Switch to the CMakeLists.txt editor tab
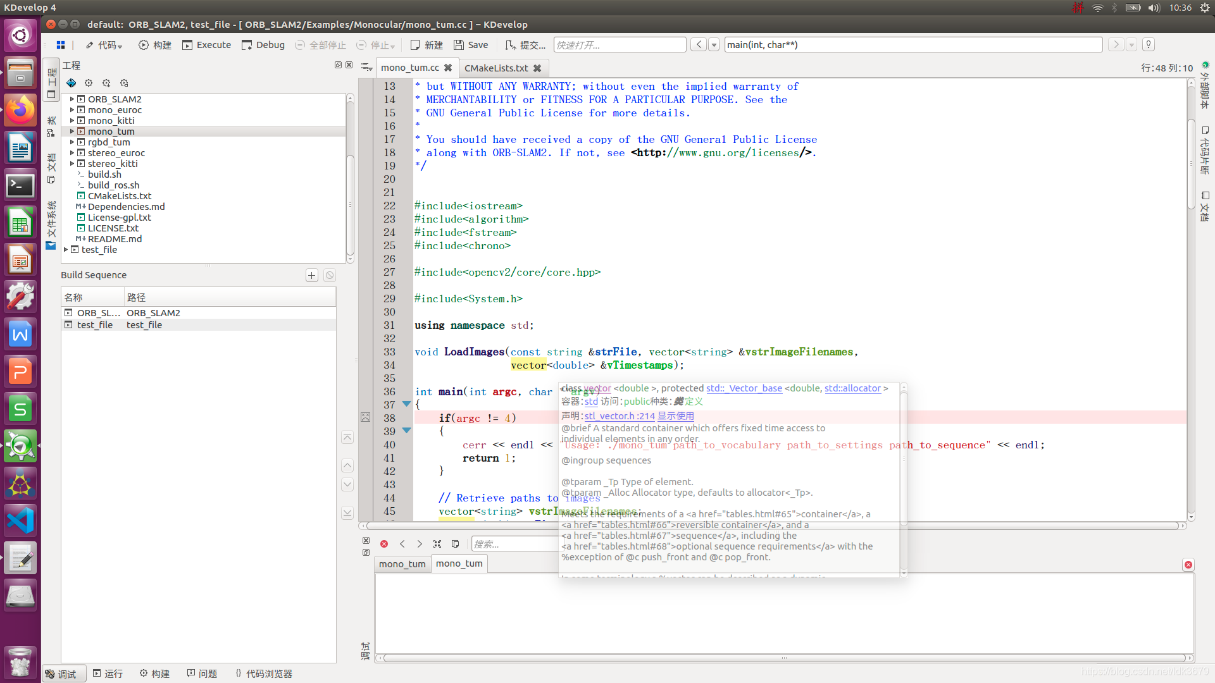The width and height of the screenshot is (1215, 683). click(496, 68)
